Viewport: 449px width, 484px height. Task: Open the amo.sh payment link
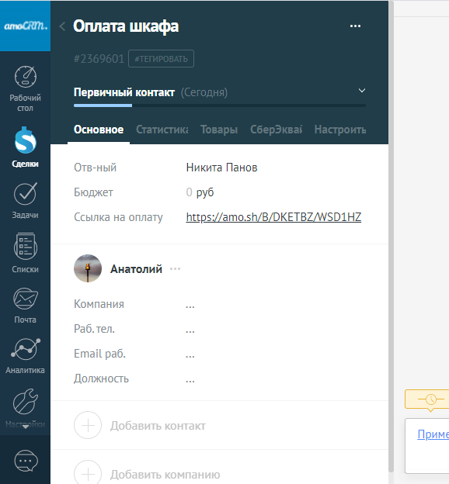[273, 217]
